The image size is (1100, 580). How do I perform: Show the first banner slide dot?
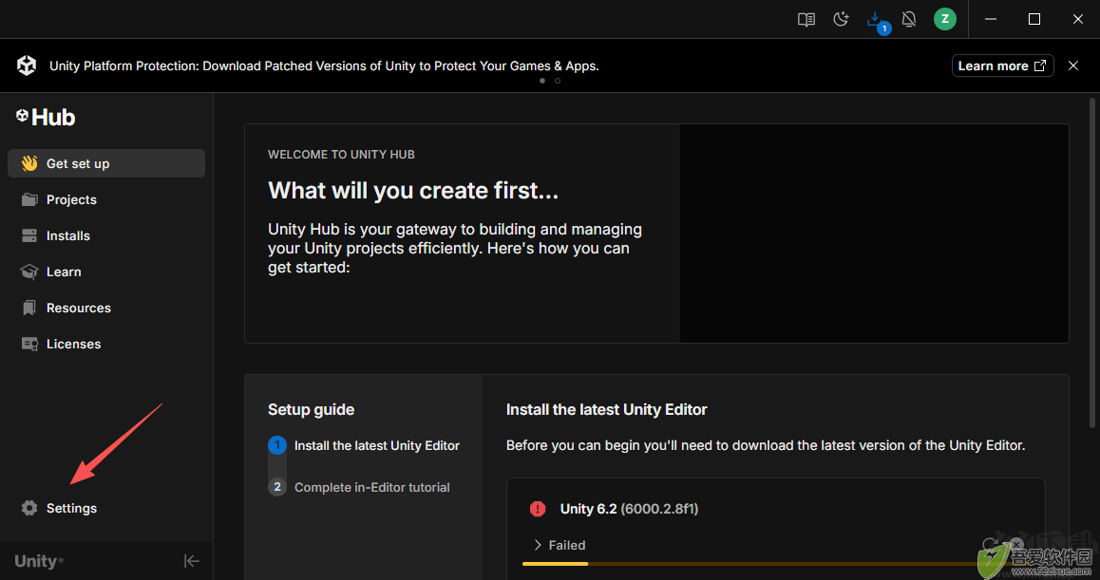click(x=542, y=81)
